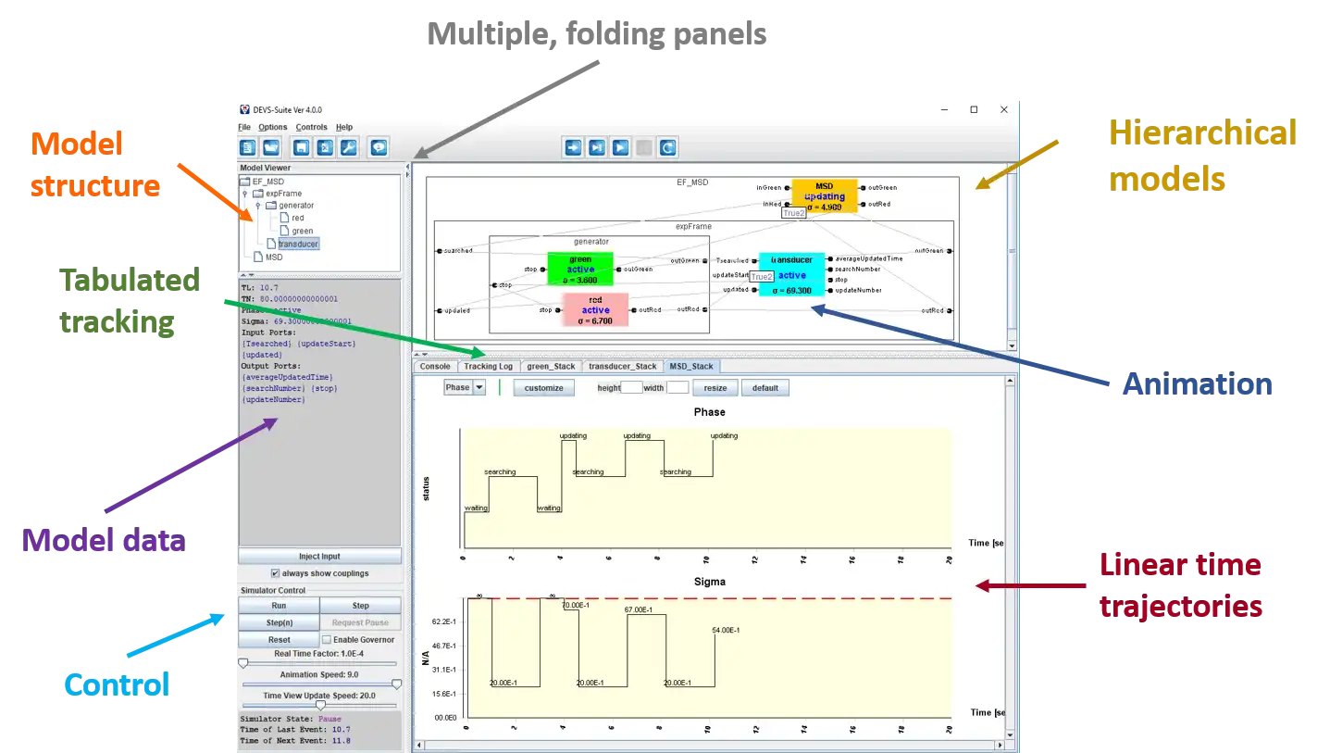Click inside the height input field
The height and width of the screenshot is (753, 1330).
tap(634, 387)
